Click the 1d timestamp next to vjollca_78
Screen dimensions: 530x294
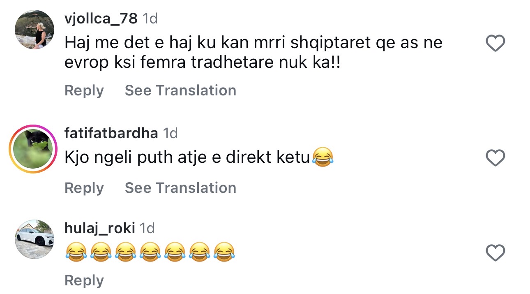point(150,19)
